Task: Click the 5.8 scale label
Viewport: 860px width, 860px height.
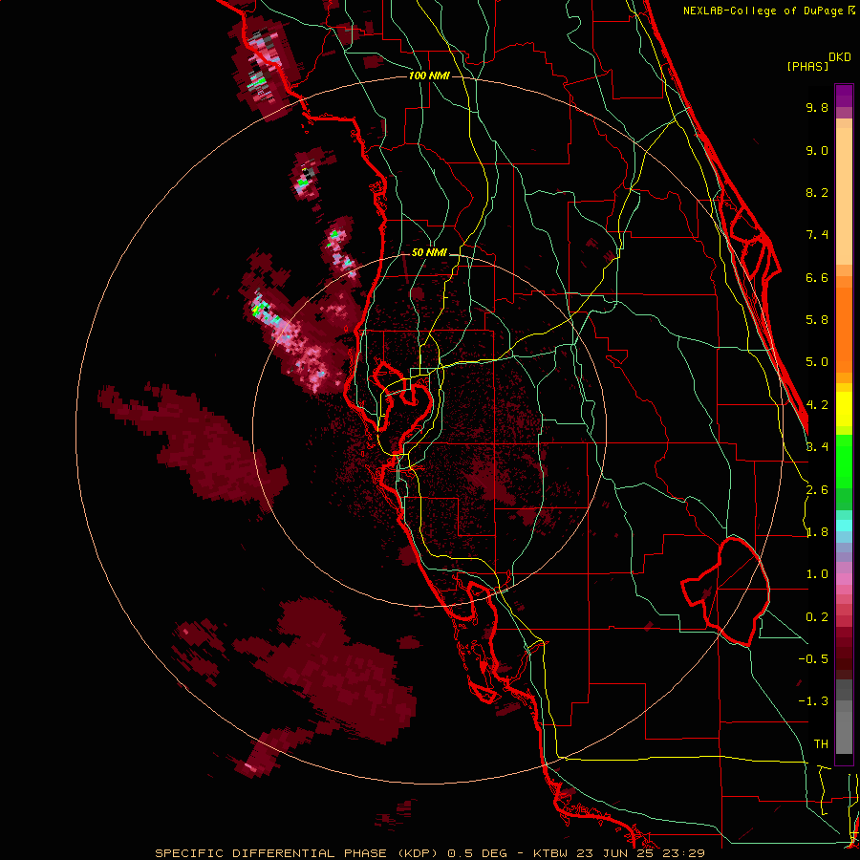Action: click(817, 320)
